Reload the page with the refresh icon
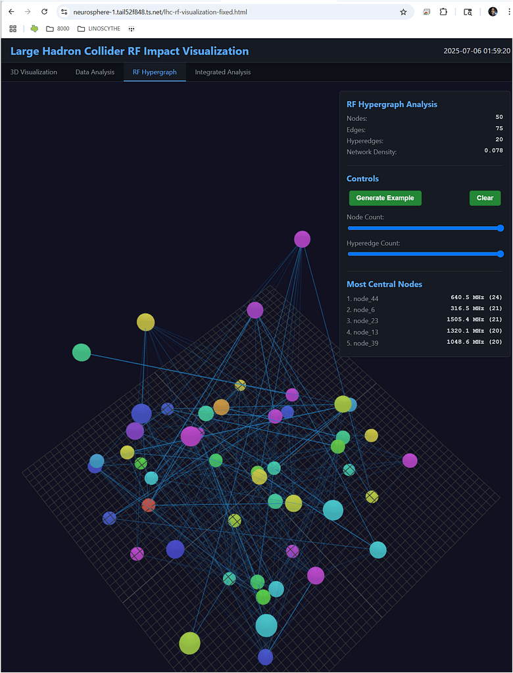The height and width of the screenshot is (673, 513). [44, 12]
